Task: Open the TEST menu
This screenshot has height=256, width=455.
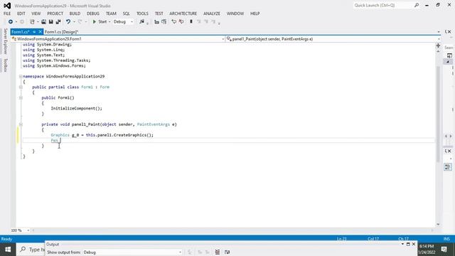Action: click(159, 14)
